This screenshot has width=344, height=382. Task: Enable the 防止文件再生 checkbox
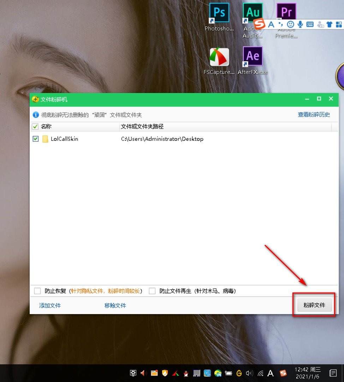(x=152, y=291)
